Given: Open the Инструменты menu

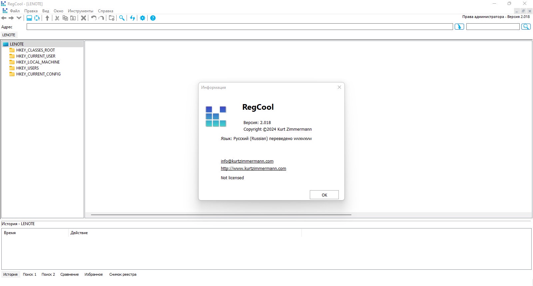Looking at the screenshot, I should pyautogui.click(x=81, y=11).
